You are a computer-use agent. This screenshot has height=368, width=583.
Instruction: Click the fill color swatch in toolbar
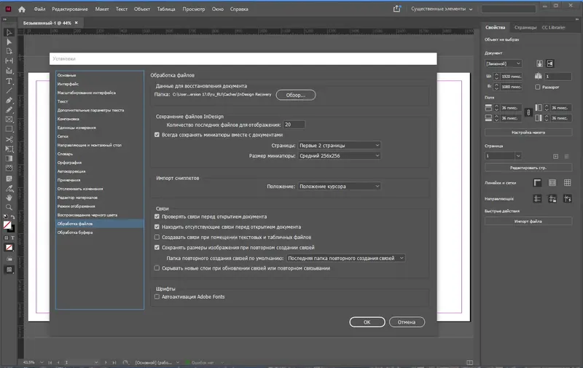tap(7, 224)
